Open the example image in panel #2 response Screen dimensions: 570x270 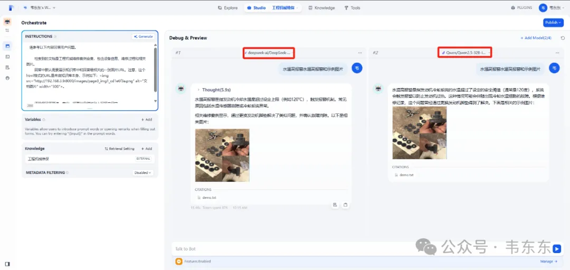(x=420, y=133)
